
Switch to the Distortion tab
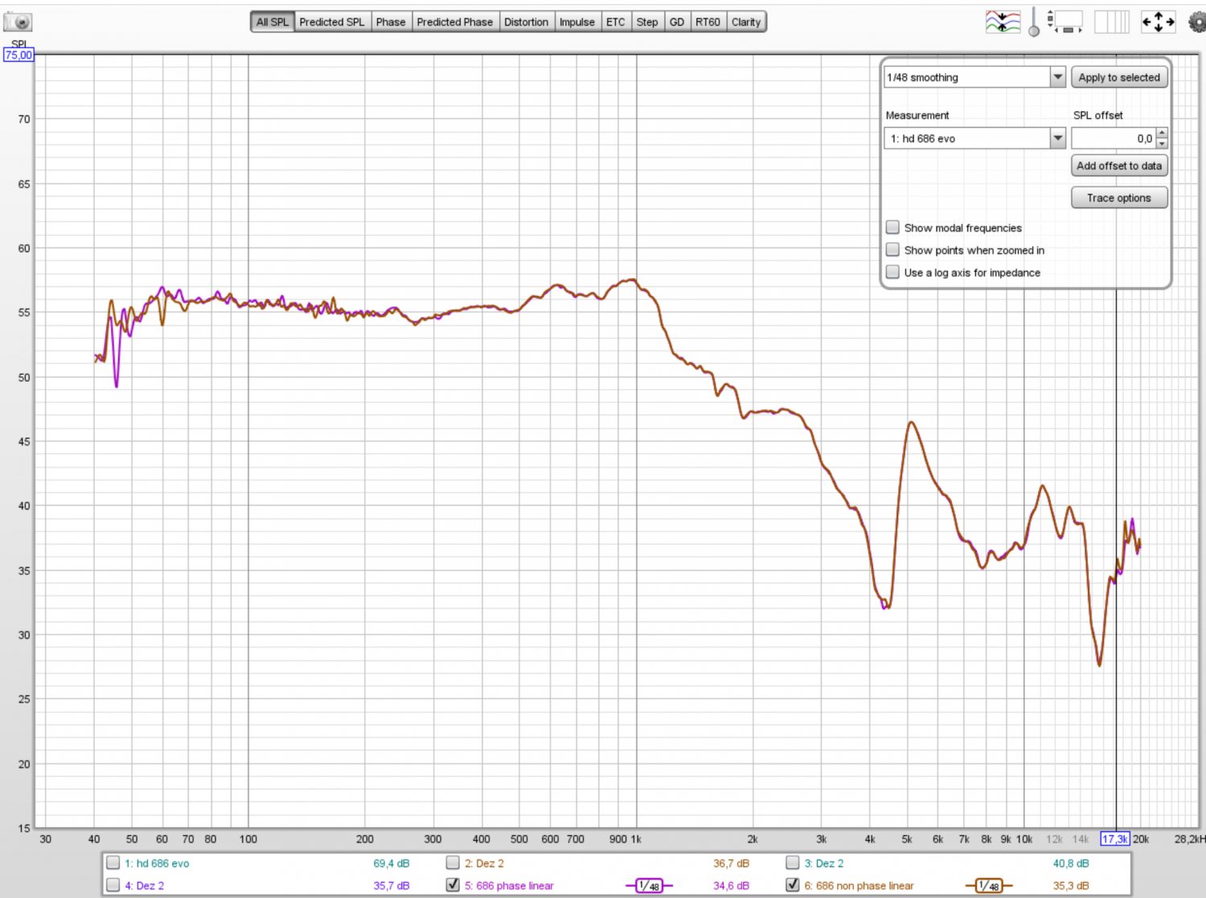tap(527, 22)
